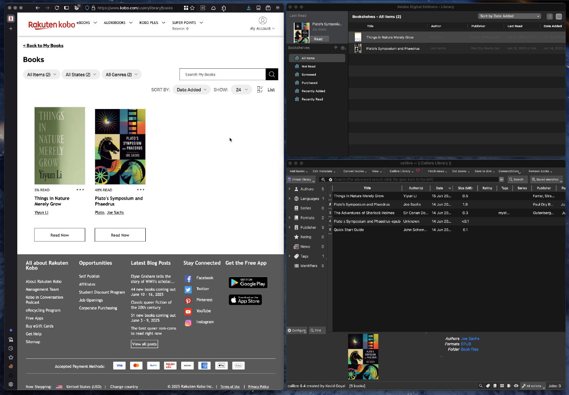Click the Facebook icon in the footer
Image resolution: width=569 pixels, height=395 pixels.
pos(188,279)
